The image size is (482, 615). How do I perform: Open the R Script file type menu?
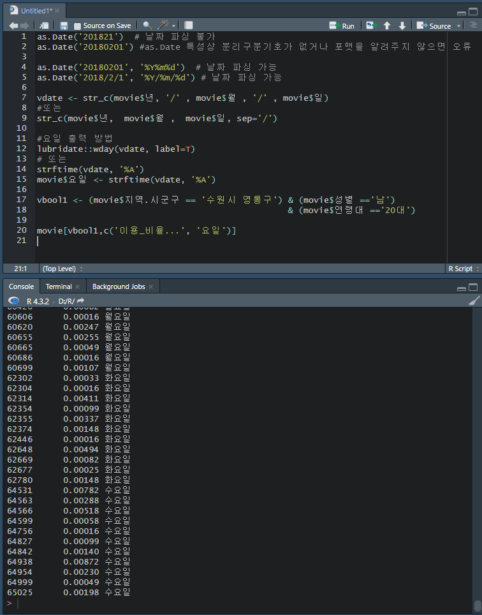[x=464, y=269]
